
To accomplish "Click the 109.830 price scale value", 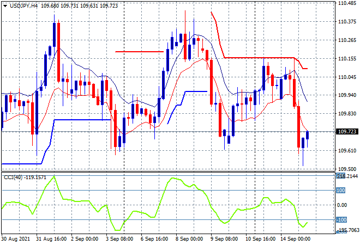I will click(347, 114).
